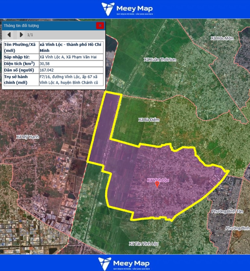Select the Diện tích (km²) row label
Screen dimensions: 250x271
point(20,64)
